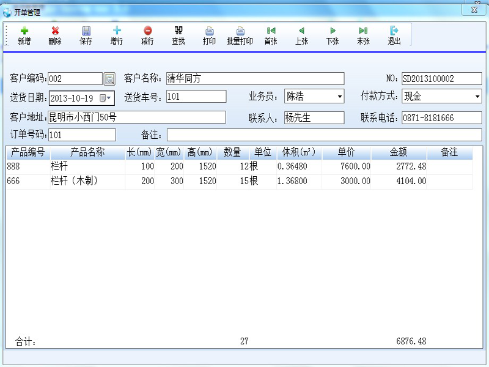Click the 产品名称 column header
The width and height of the screenshot is (489, 367).
(x=87, y=152)
